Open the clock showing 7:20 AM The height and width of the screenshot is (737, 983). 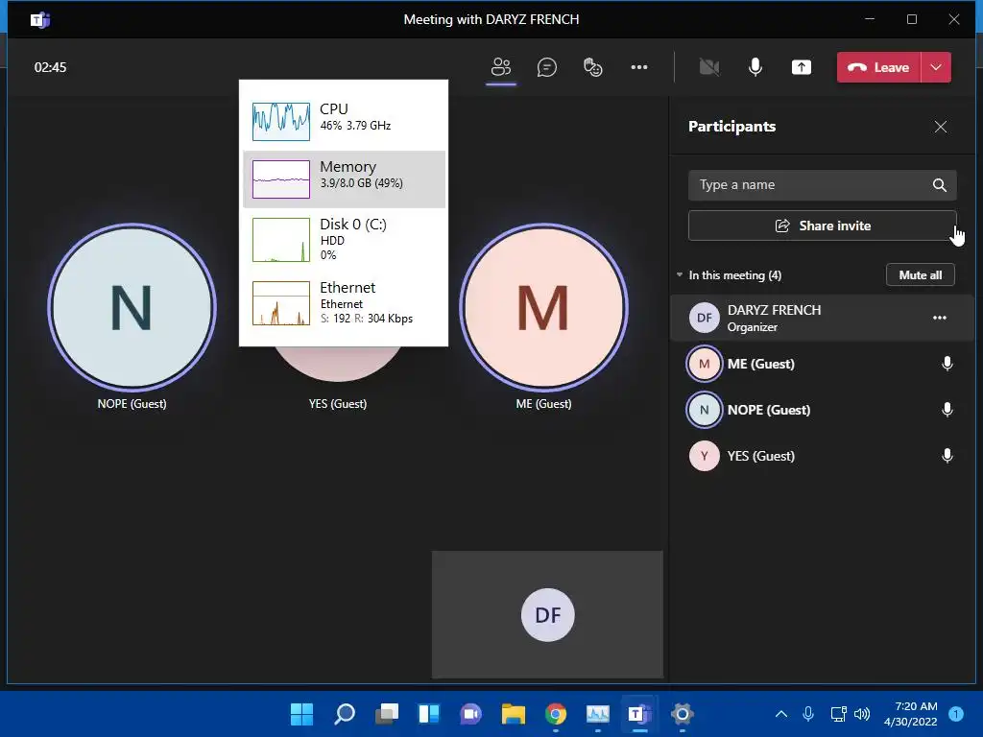click(x=910, y=714)
